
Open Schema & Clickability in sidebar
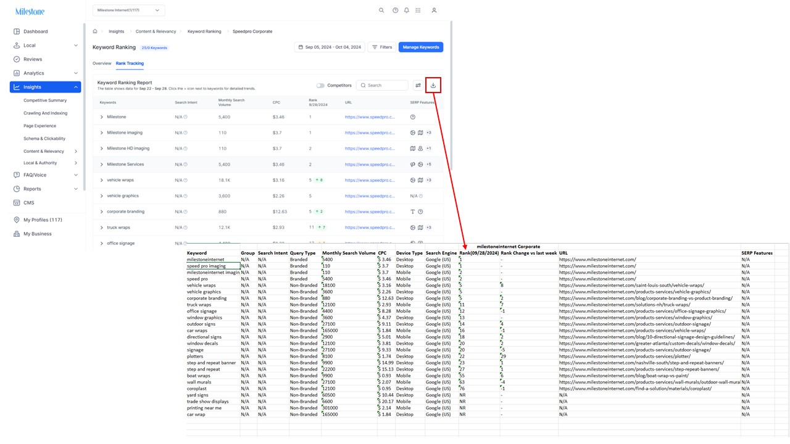pos(44,139)
